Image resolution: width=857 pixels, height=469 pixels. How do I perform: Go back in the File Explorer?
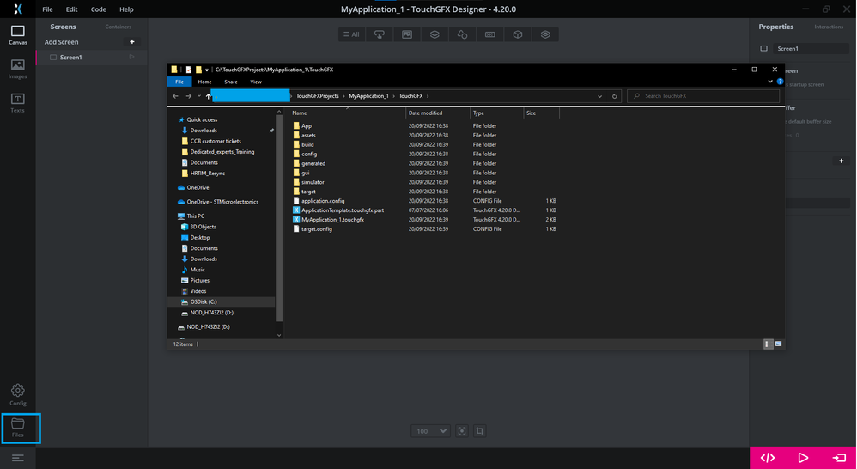(175, 96)
